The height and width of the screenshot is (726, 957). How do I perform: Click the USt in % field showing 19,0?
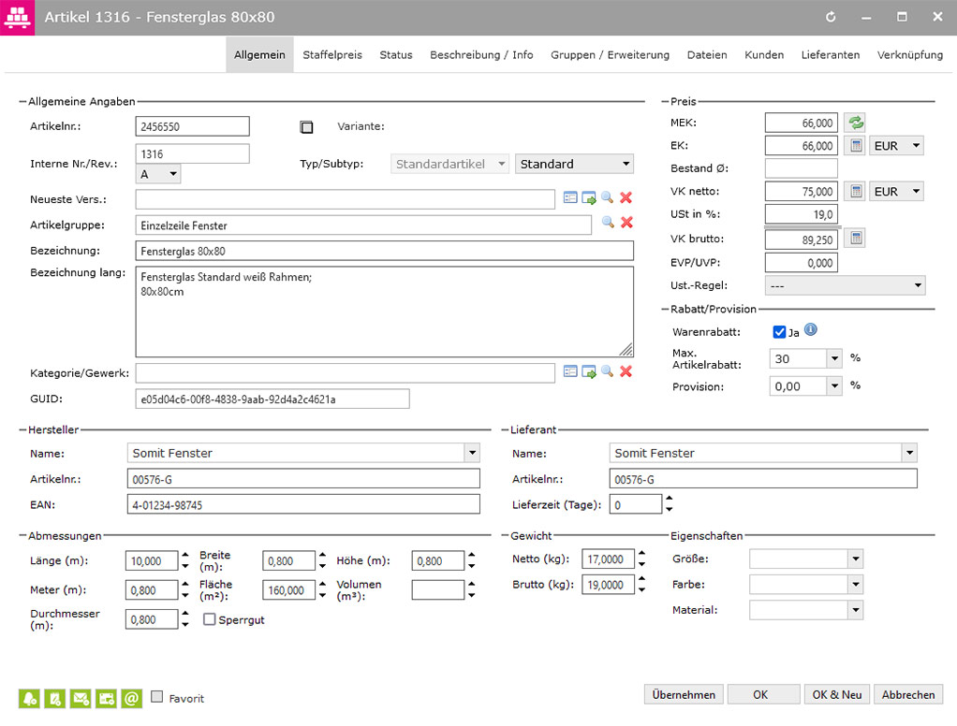(802, 214)
